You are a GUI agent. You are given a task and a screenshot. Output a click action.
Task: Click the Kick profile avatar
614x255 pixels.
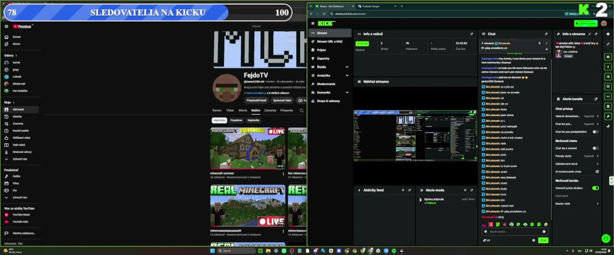(x=604, y=23)
